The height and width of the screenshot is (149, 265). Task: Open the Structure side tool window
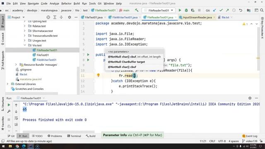(3, 104)
